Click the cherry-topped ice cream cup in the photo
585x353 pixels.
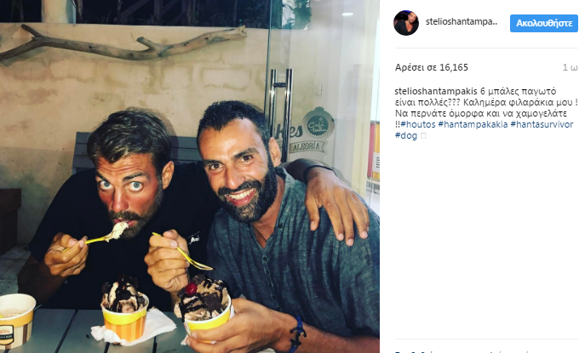[204, 306]
